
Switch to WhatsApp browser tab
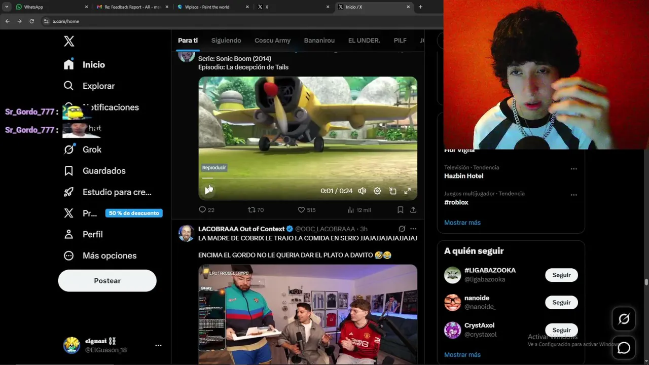click(x=52, y=7)
